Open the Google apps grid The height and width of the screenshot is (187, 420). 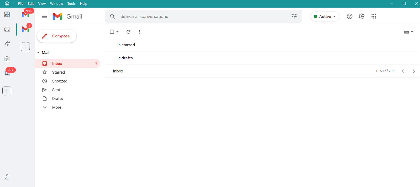(x=374, y=16)
